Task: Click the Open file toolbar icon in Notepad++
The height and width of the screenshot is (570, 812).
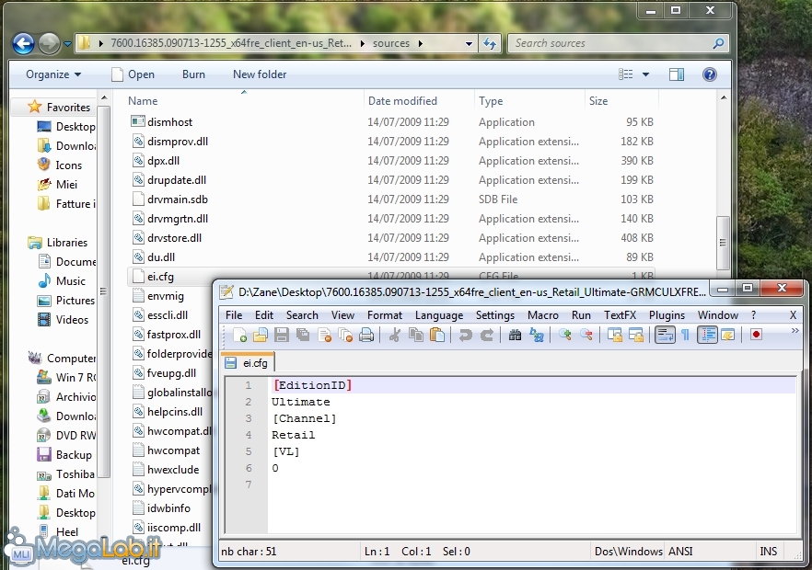Action: pos(261,336)
